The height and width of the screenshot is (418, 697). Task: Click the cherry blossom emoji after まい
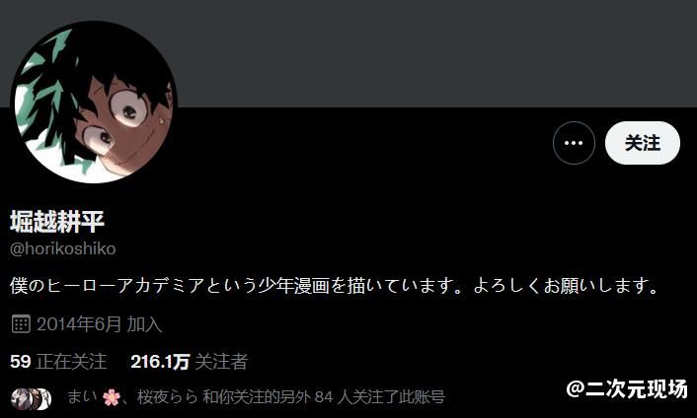[x=112, y=397]
